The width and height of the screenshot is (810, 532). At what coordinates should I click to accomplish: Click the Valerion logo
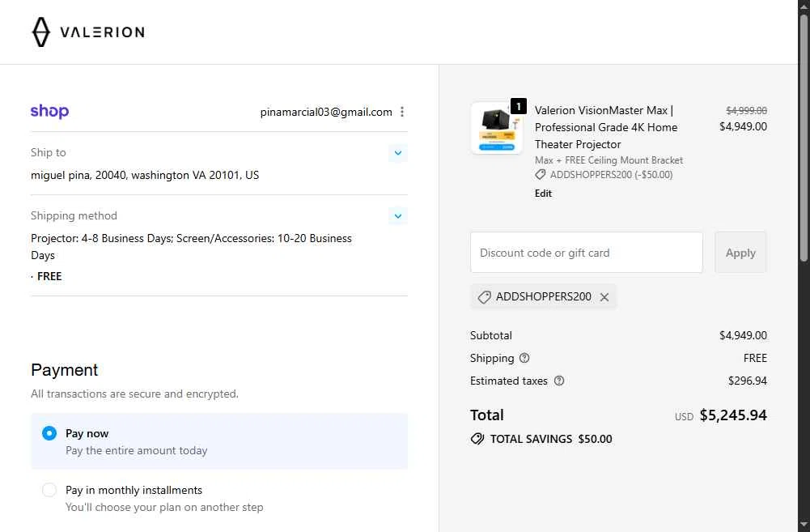[x=88, y=32]
